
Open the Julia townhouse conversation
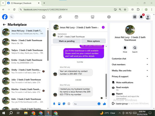click(x=24, y=81)
